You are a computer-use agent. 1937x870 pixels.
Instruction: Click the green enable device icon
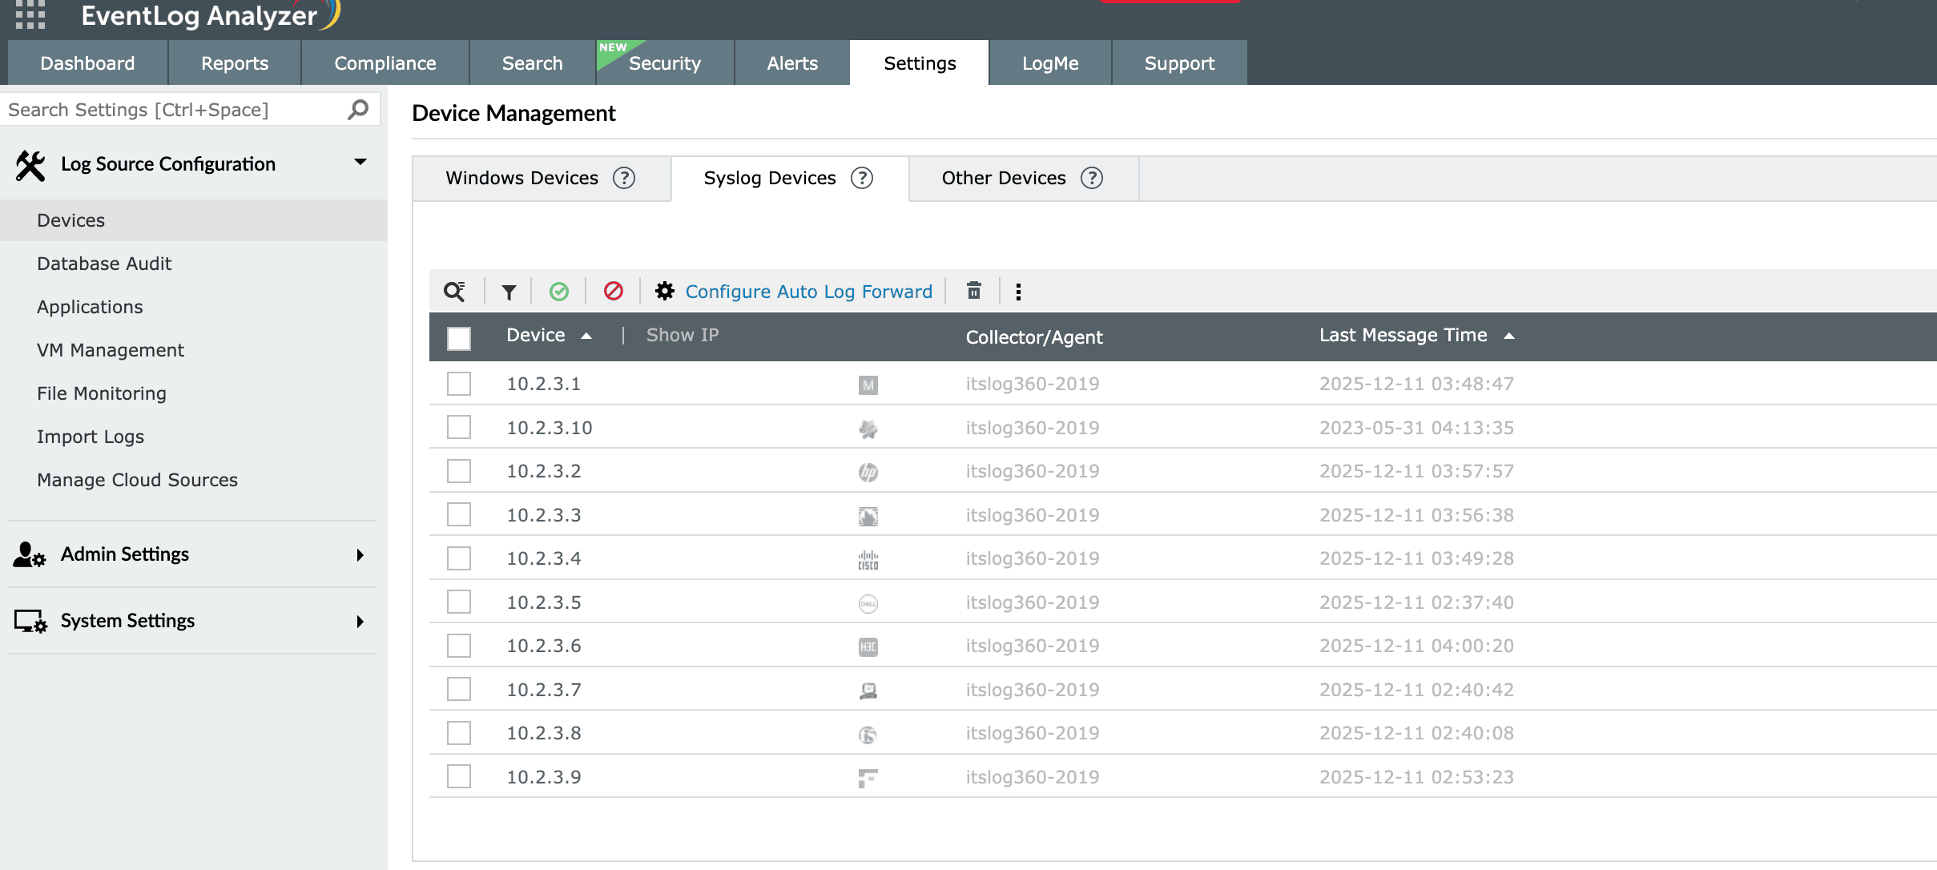(559, 292)
